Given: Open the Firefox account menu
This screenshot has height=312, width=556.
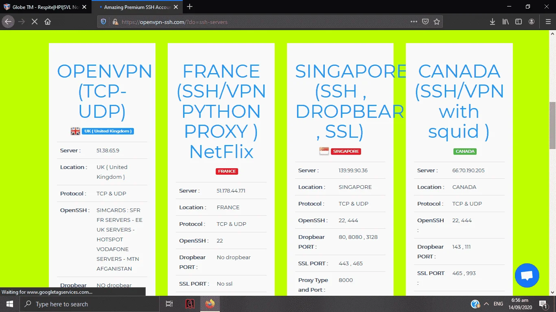Looking at the screenshot, I should 532,22.
